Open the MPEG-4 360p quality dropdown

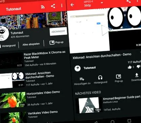93,4
